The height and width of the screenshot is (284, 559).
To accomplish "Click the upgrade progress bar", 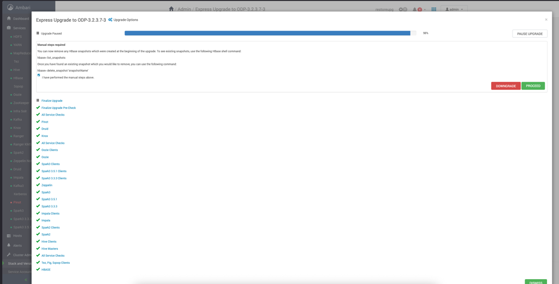I will coord(270,33).
